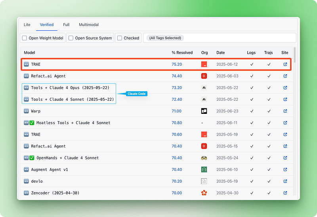
Task: Click Anthropic logo in Tools + Claude 4 Sonnet row
Action: 204,99
